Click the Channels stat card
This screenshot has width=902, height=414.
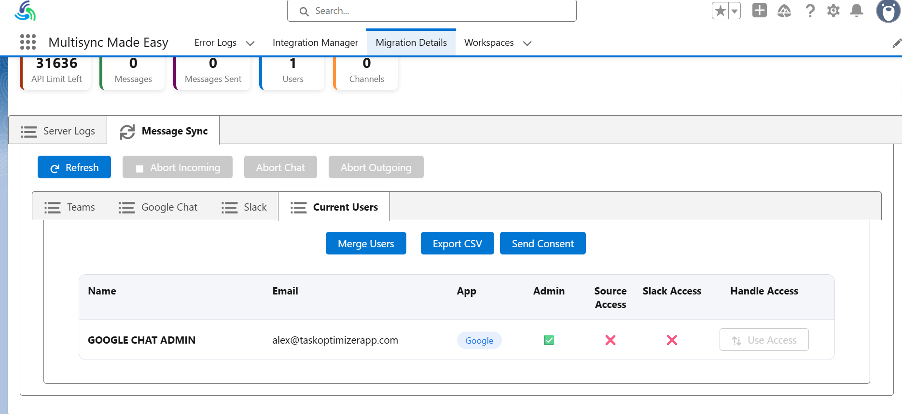pyautogui.click(x=366, y=73)
